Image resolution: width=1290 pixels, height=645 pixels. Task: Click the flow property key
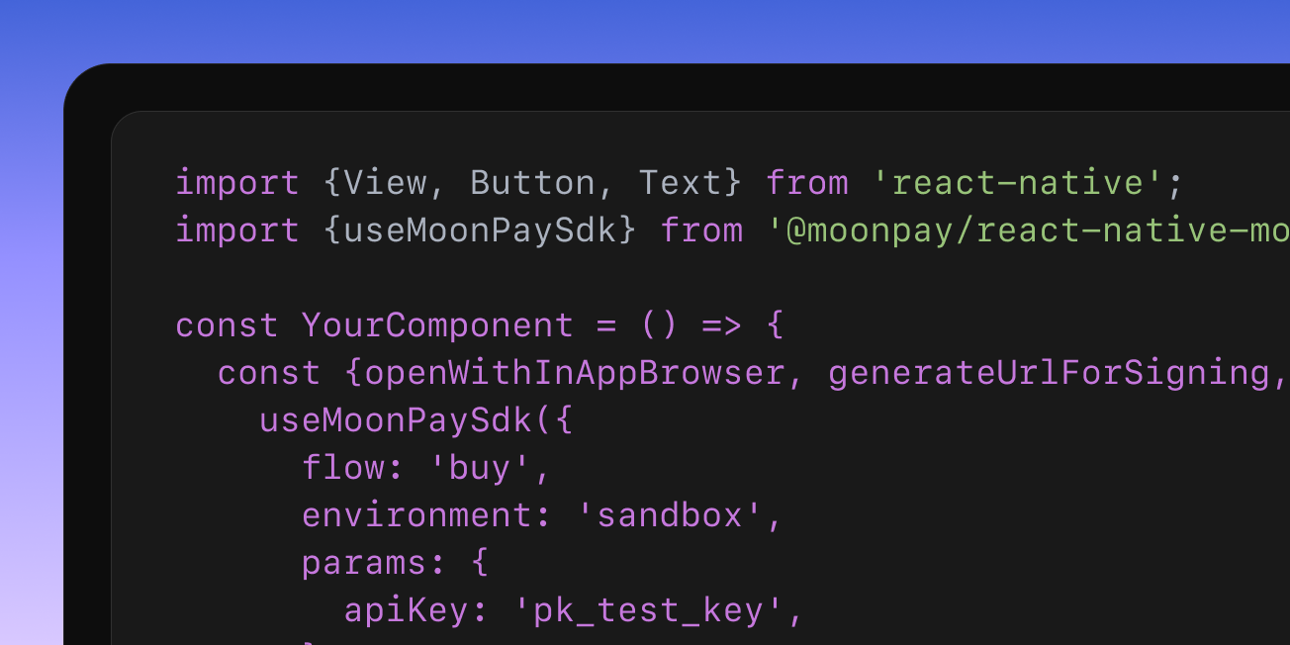click(343, 468)
